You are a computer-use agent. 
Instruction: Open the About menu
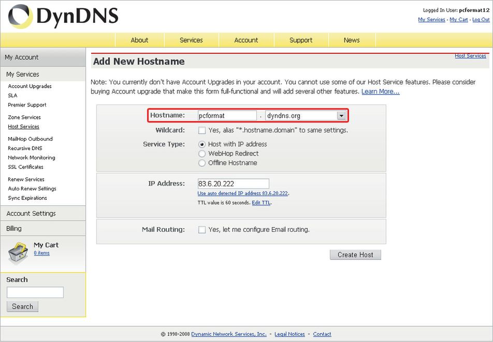coord(139,40)
